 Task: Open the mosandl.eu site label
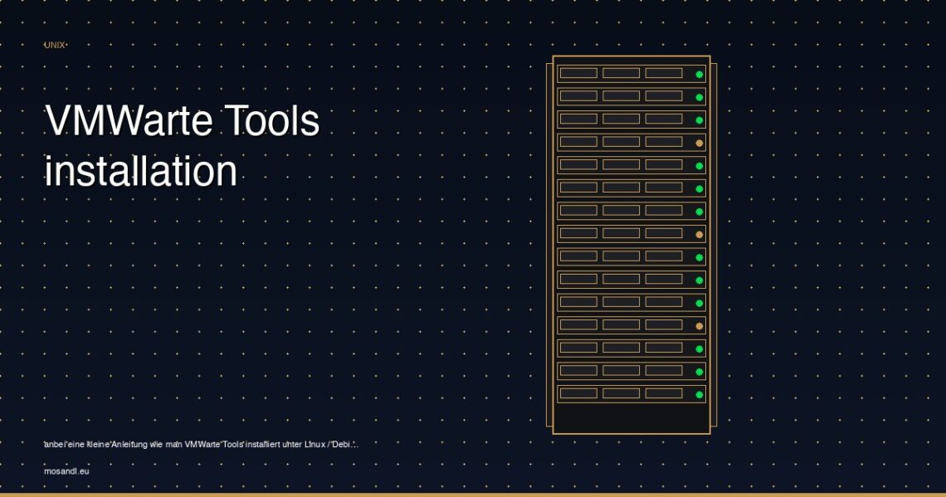pyautogui.click(x=66, y=471)
